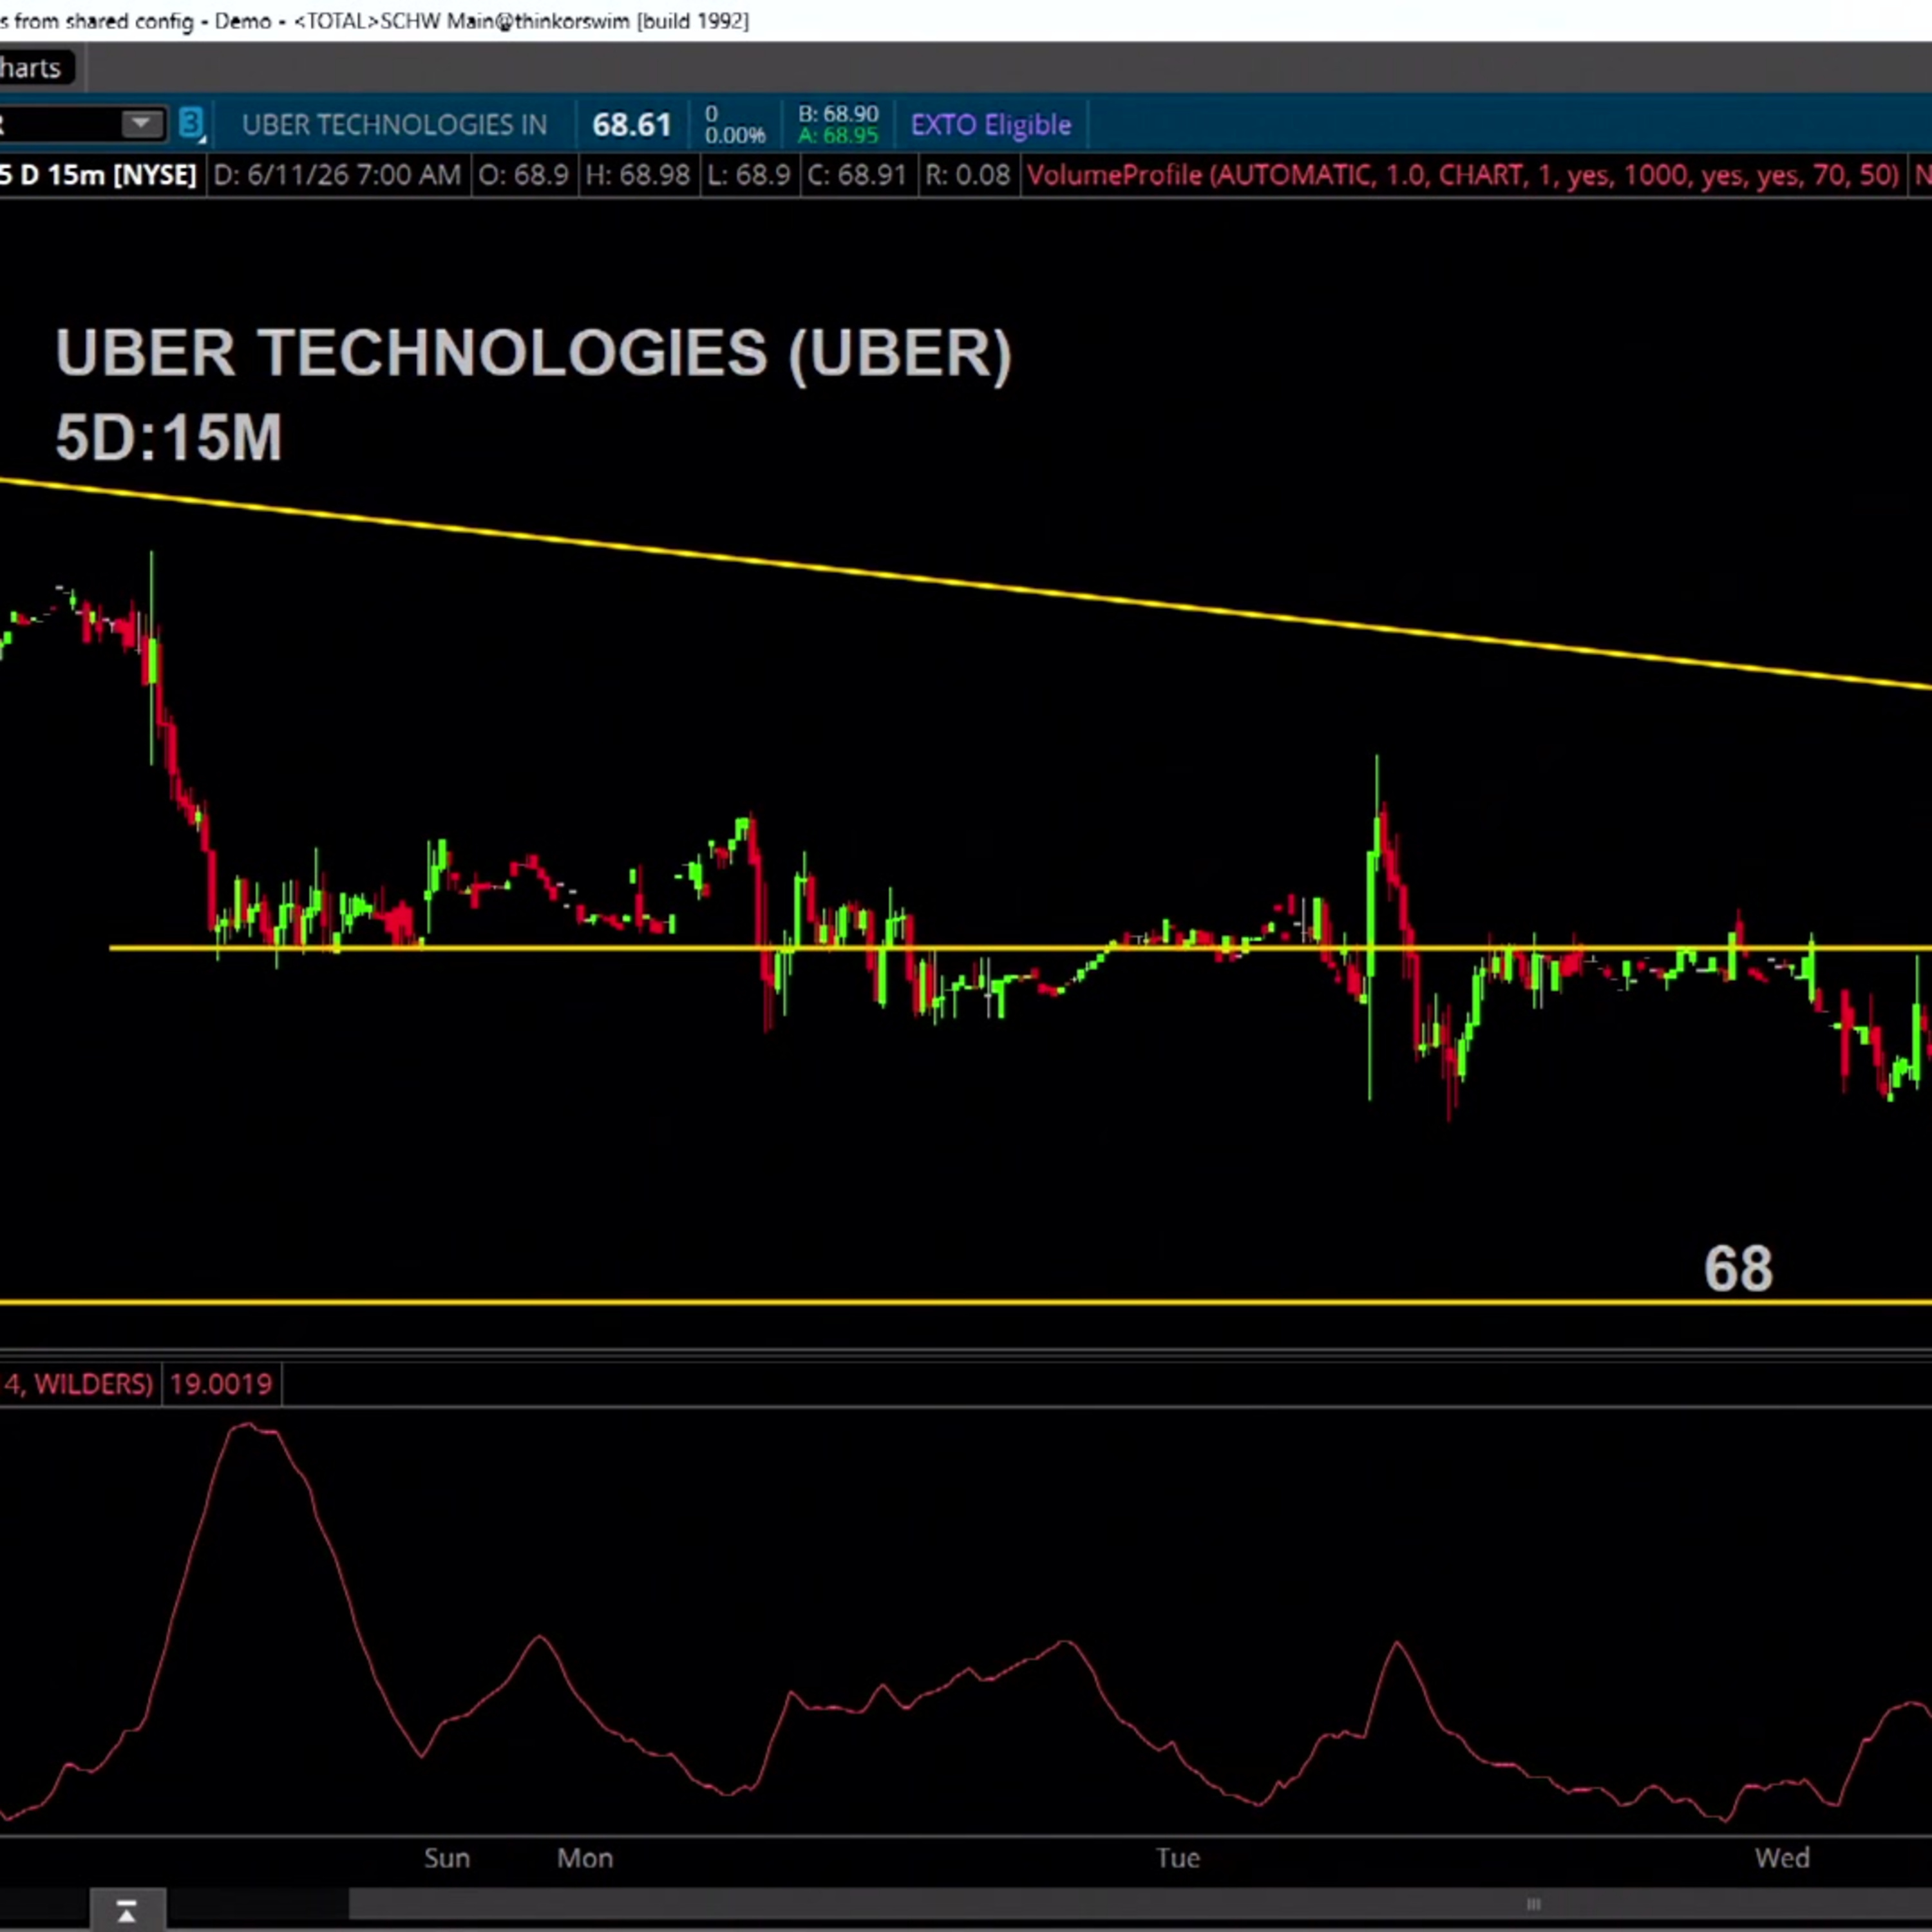Click the Tue label on time axis

(1177, 1858)
